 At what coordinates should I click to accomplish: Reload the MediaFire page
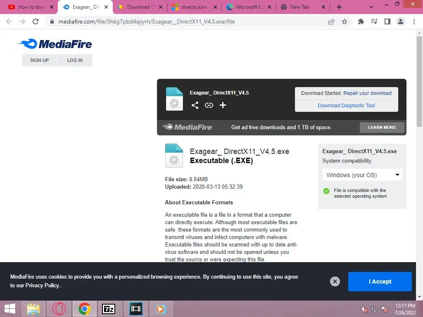36,21
